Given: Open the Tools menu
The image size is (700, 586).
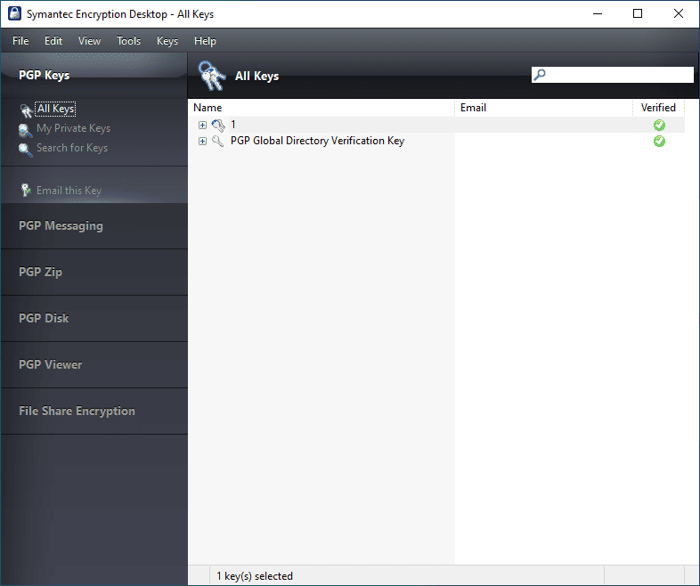Looking at the screenshot, I should tap(128, 41).
